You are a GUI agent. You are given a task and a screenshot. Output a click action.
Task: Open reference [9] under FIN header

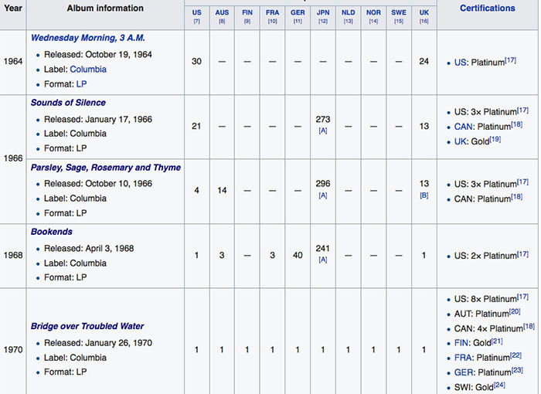[247, 22]
